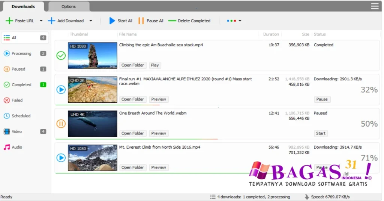Open Folder for the MAXIAVALANCHE download
Screen dimensions: 384x201
(133, 99)
